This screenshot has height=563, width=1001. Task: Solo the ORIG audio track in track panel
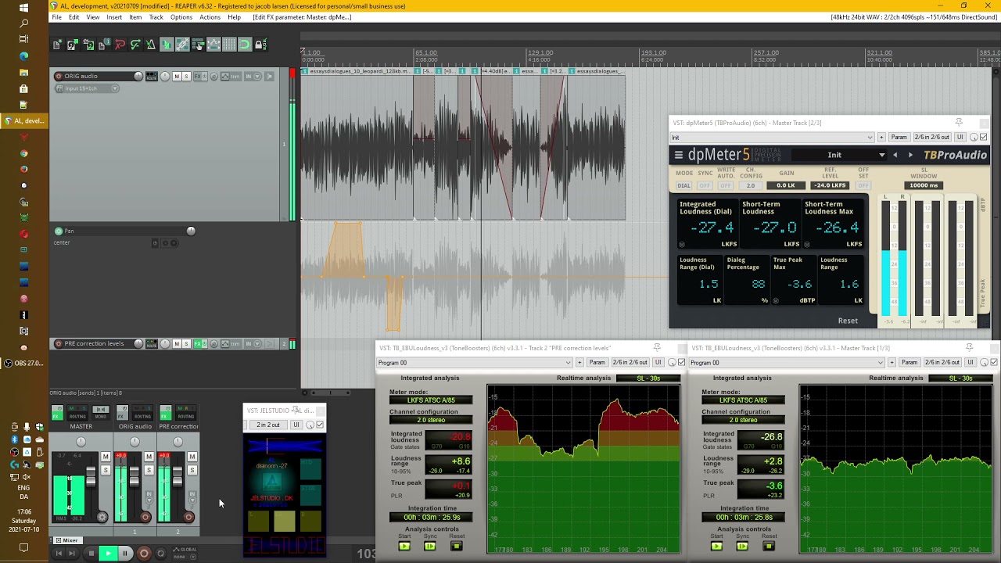(186, 76)
